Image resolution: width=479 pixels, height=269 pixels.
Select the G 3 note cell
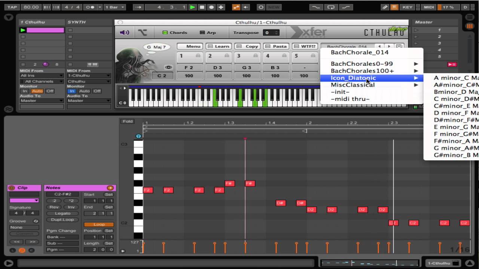tap(247, 68)
